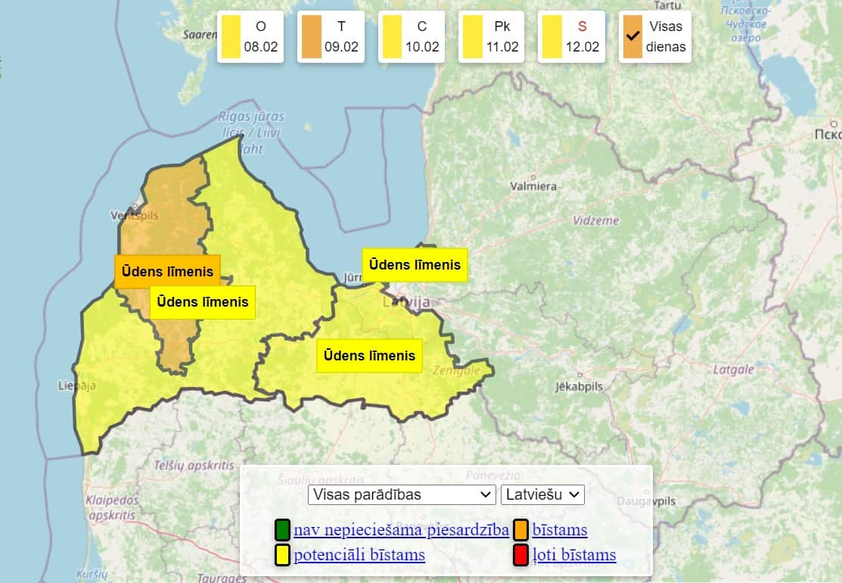Click the Tartu label on the map
Image resolution: width=842 pixels, height=583 pixels.
667,5
